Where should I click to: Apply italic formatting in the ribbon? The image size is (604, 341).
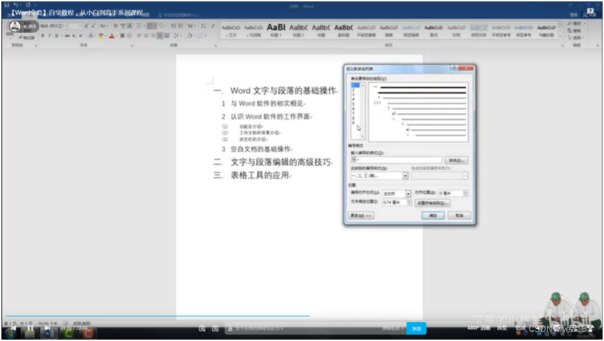point(49,35)
